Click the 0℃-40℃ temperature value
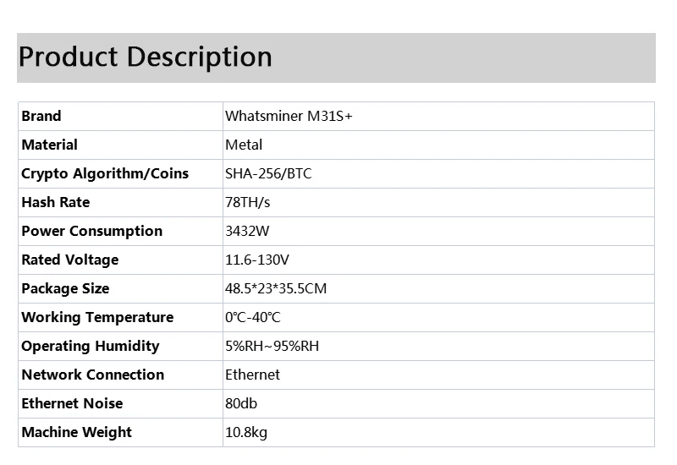This screenshot has width=677, height=465. [252, 318]
